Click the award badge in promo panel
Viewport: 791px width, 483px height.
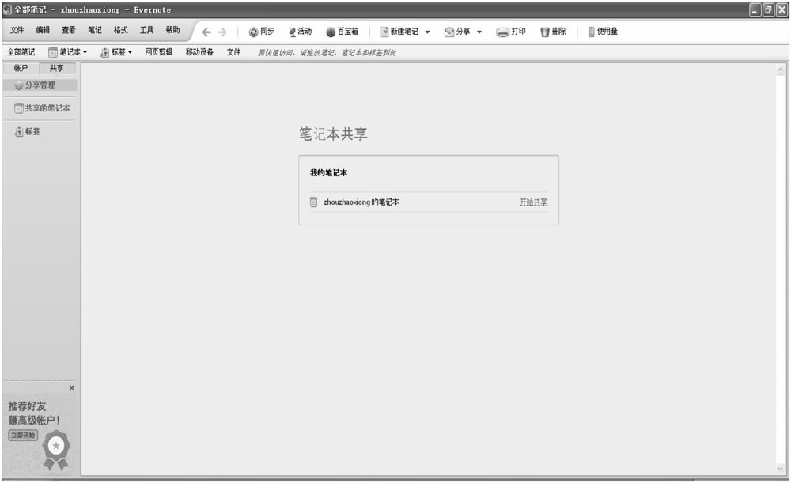coord(56,451)
